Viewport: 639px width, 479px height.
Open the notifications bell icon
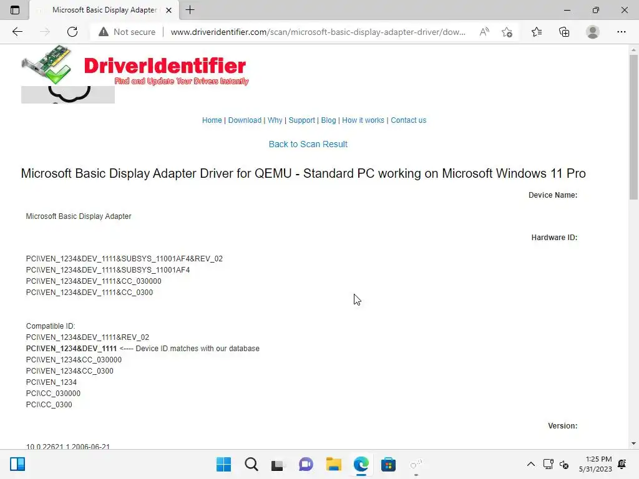pos(622,464)
